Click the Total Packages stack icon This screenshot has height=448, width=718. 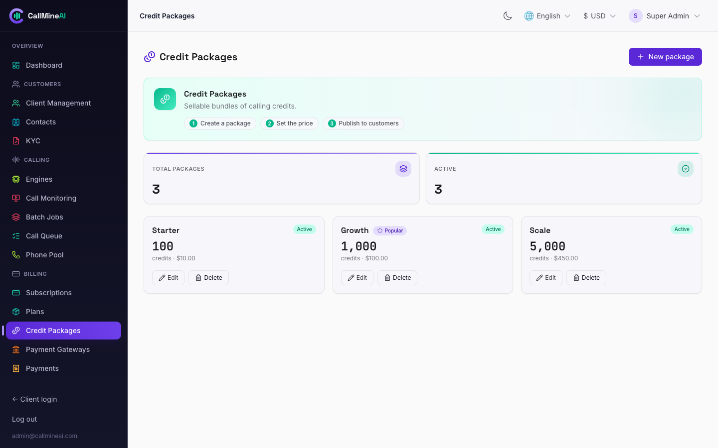(403, 169)
